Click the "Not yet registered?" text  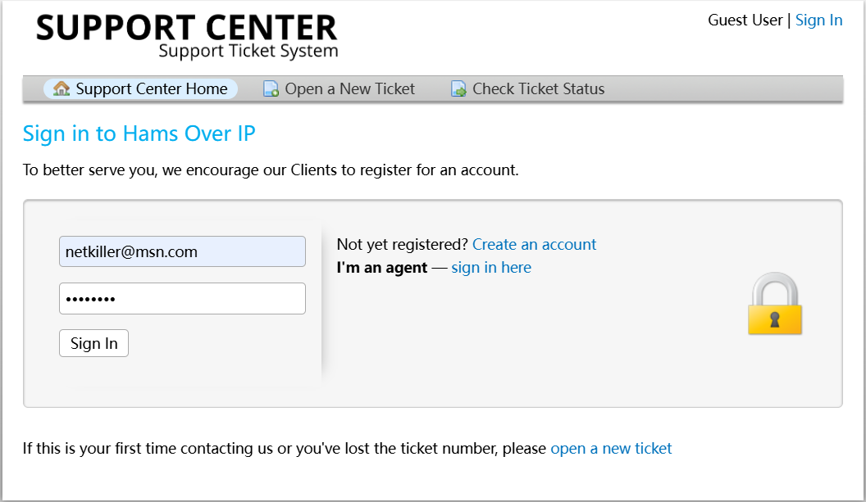pyautogui.click(x=402, y=244)
